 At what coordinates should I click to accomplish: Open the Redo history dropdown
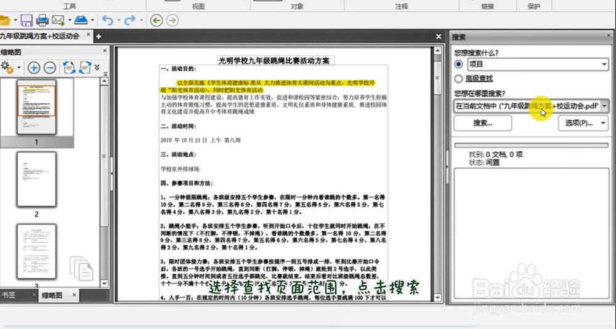141,20
